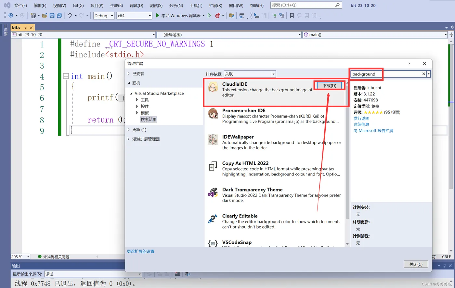This screenshot has width=455, height=288.
Task: Open the Edit menu
Action: [x=40, y=6]
